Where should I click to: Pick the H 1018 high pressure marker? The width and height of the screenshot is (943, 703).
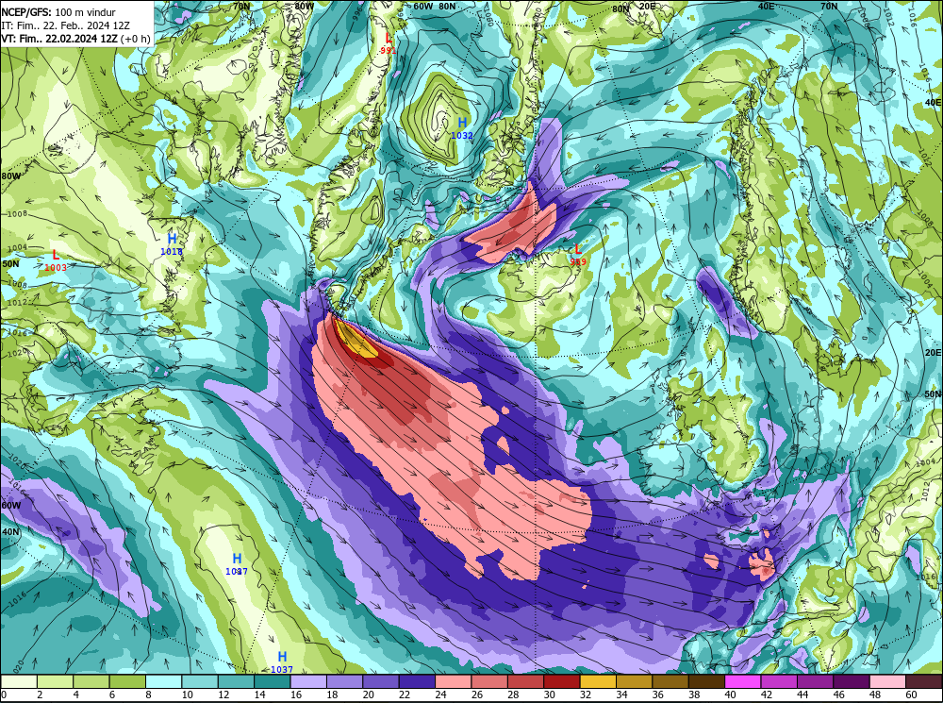pyautogui.click(x=172, y=244)
